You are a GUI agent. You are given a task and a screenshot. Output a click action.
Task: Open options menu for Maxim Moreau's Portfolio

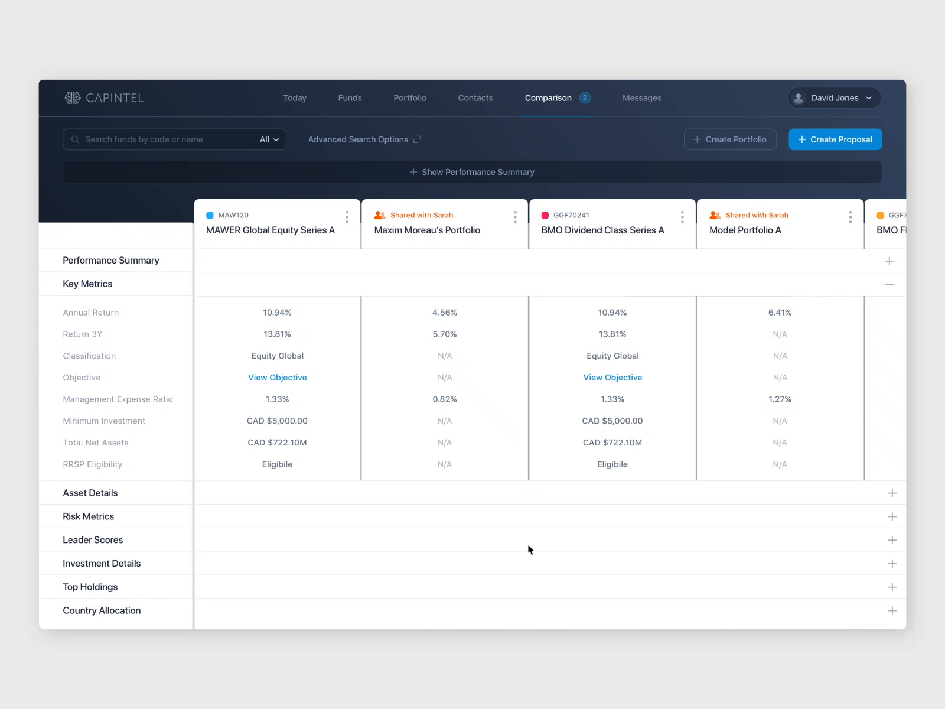click(x=515, y=217)
